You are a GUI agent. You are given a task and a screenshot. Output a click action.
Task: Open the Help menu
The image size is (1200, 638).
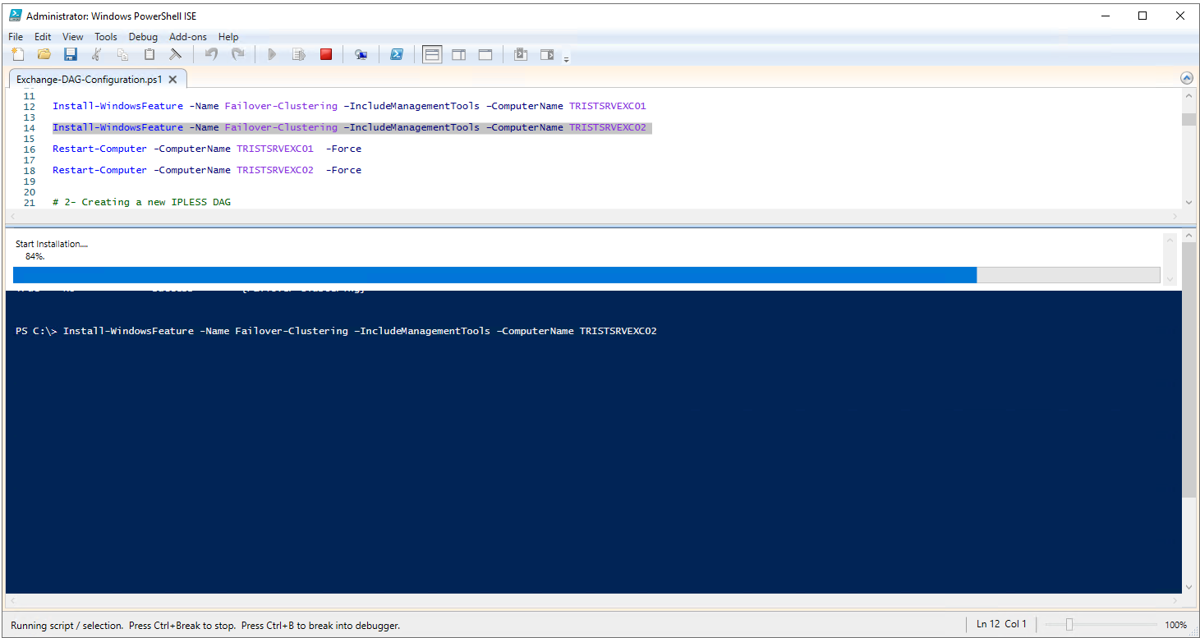[228, 37]
